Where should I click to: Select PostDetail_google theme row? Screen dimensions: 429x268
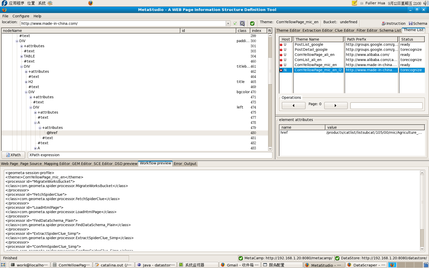point(352,50)
